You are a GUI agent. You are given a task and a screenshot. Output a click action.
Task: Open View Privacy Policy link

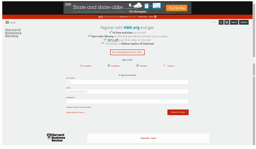75,112
